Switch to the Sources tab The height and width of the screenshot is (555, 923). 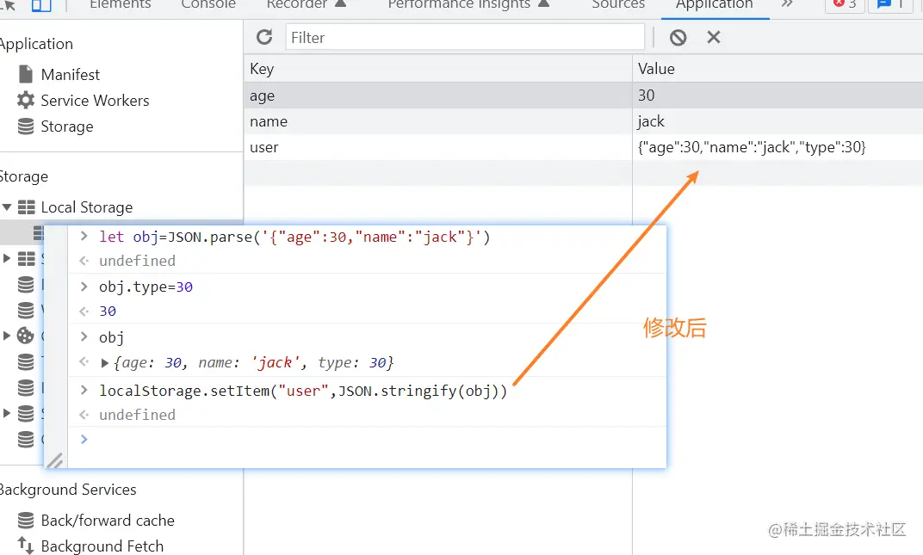click(618, 4)
